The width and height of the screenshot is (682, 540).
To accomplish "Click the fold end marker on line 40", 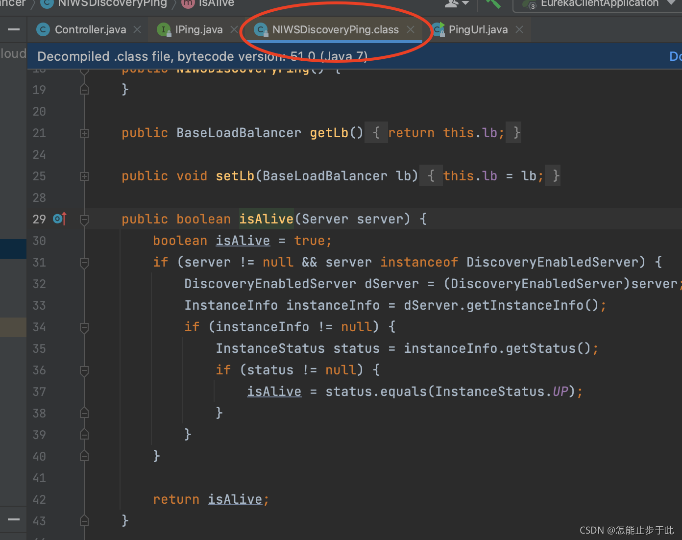I will [x=84, y=456].
